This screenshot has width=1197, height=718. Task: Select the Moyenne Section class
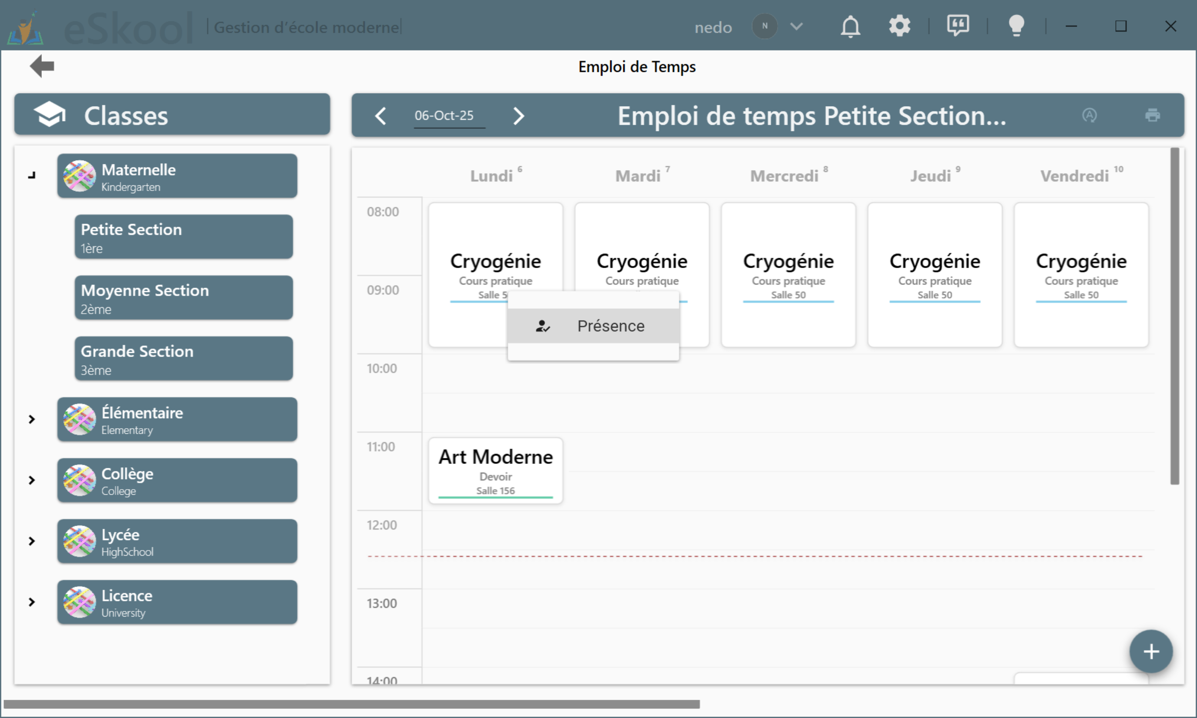click(x=183, y=298)
